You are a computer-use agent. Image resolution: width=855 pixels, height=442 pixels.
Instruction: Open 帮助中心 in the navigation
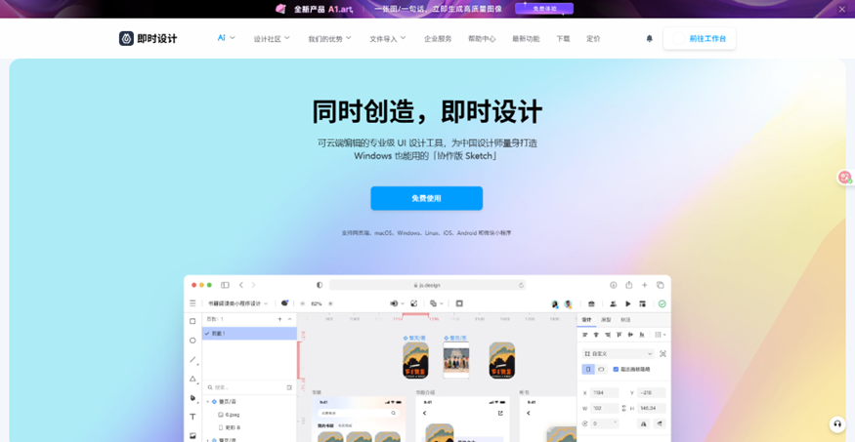click(x=482, y=39)
